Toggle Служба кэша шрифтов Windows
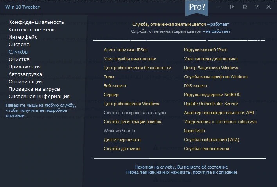The image size is (277, 187). click(x=216, y=77)
